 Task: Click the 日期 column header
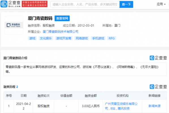point(23,95)
